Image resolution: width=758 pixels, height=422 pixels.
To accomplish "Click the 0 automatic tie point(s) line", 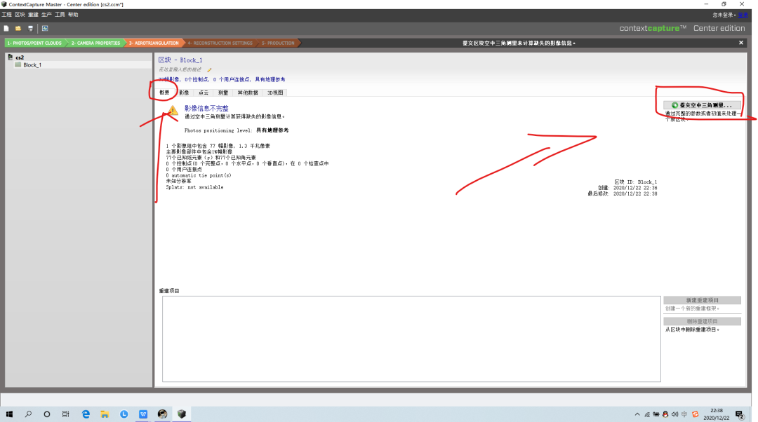I will [x=199, y=176].
